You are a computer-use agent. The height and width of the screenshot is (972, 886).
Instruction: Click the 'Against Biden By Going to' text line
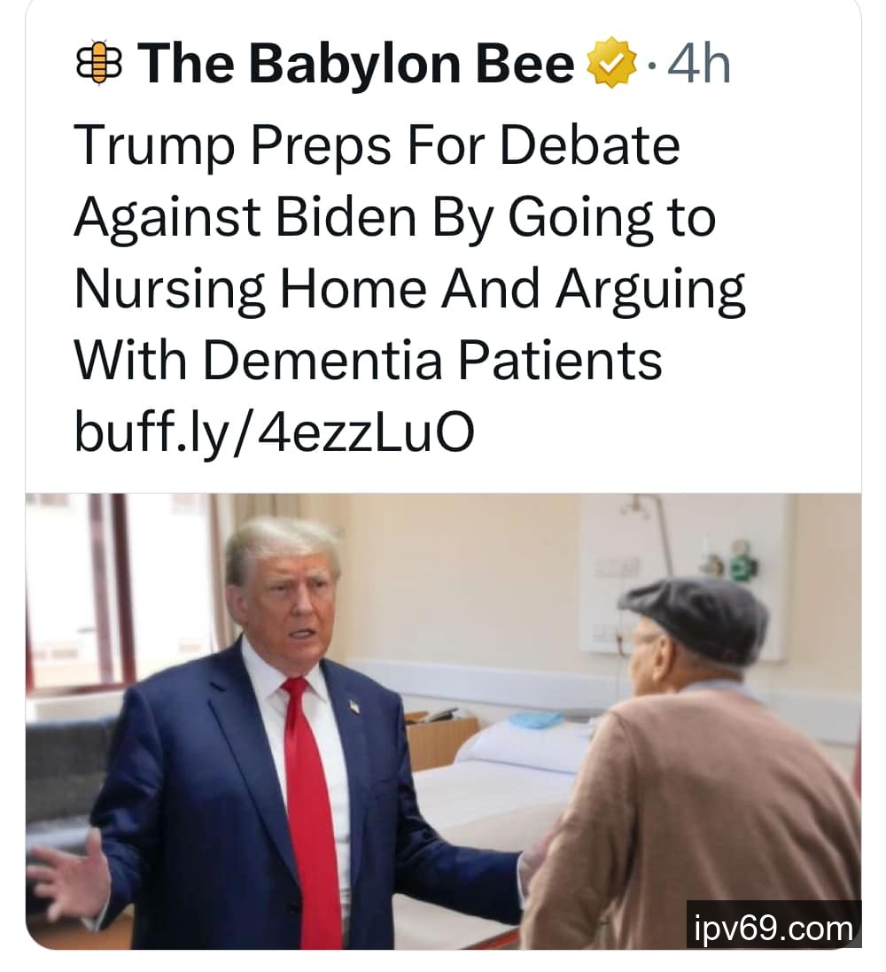(395, 218)
